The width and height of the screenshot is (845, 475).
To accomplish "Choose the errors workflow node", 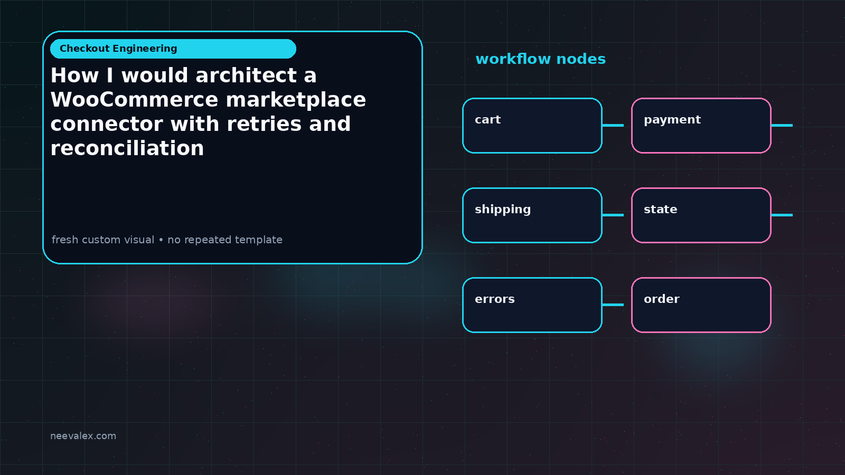I will 532,305.
